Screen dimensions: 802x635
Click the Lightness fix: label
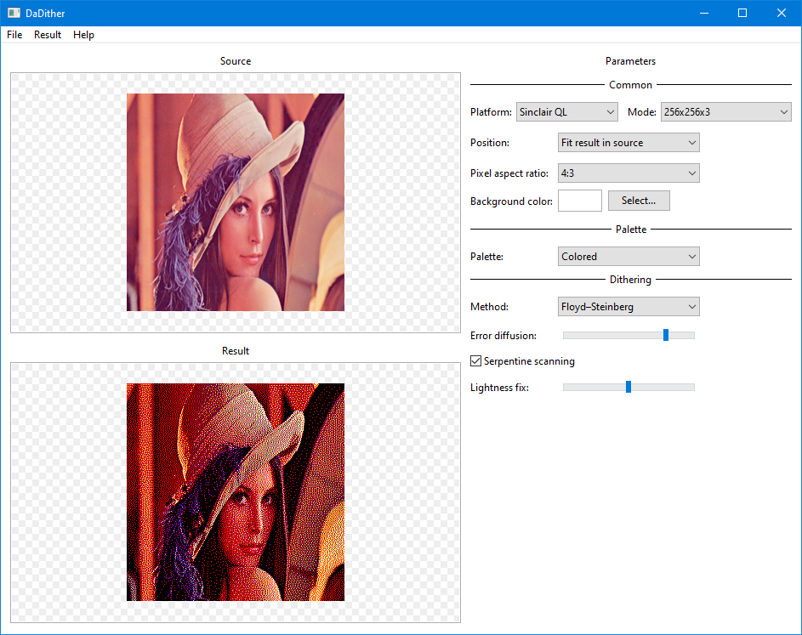(x=499, y=388)
